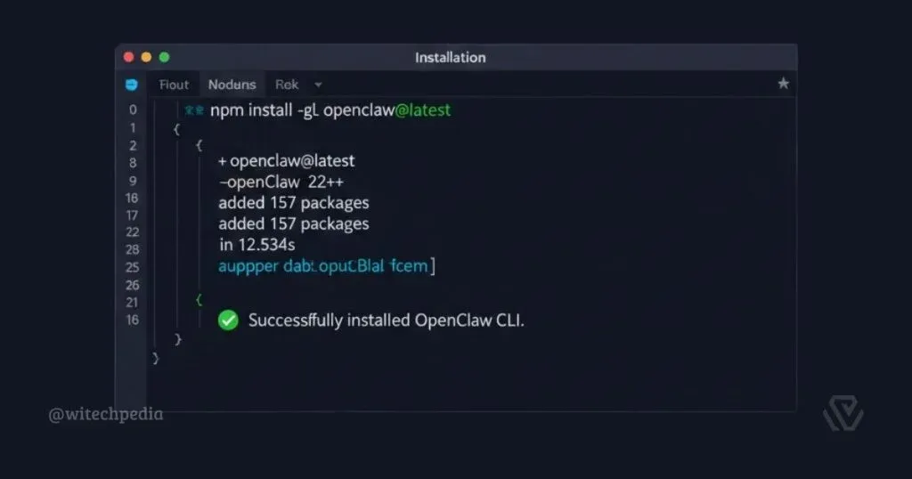Collapse the brace on line 1
The height and width of the screenshot is (479, 912).
[176, 128]
